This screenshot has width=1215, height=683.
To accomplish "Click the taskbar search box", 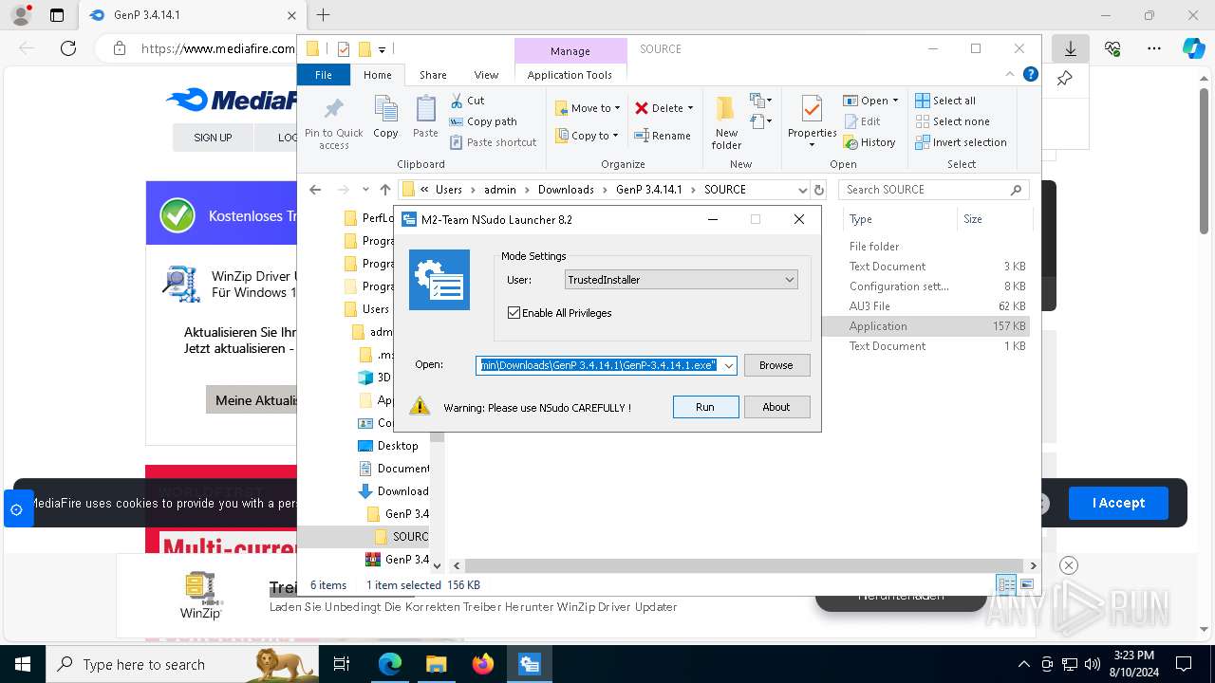I will [x=182, y=664].
